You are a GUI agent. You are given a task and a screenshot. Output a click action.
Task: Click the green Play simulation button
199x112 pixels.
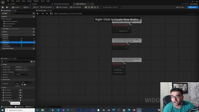pos(86,7)
